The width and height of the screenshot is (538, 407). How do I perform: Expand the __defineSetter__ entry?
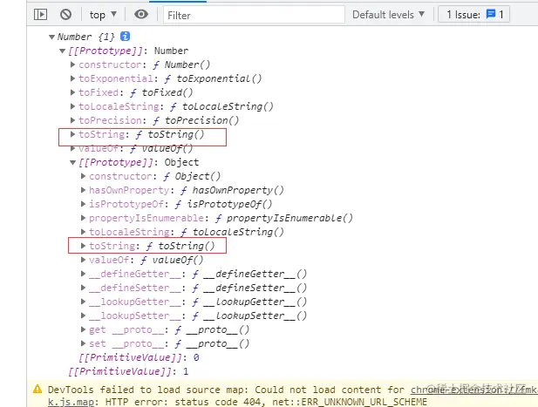coord(83,288)
